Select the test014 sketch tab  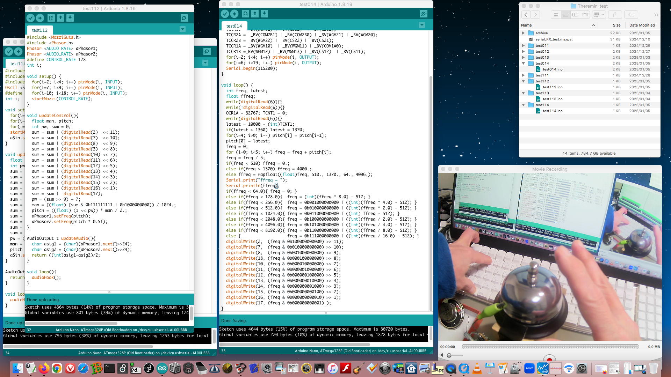pyautogui.click(x=234, y=26)
